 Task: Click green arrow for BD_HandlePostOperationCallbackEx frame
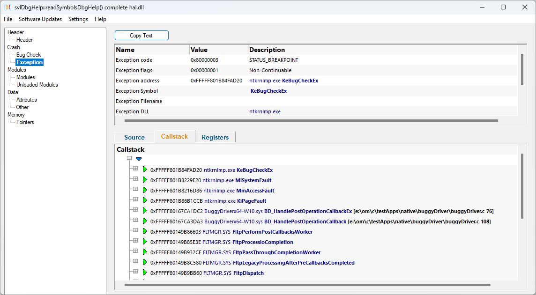tap(145, 211)
